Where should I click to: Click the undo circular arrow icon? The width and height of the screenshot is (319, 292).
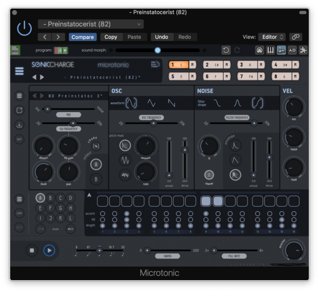click(226, 50)
